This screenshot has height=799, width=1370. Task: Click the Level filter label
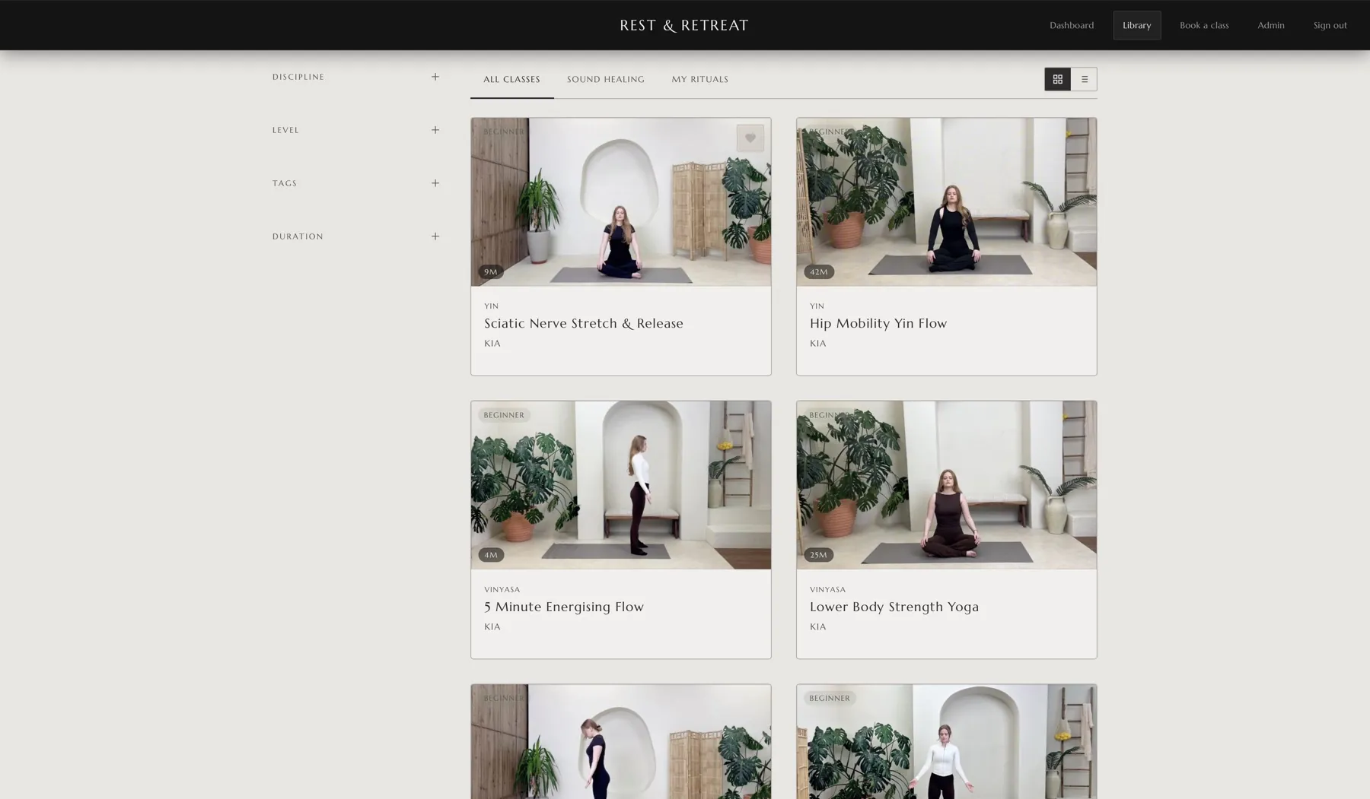click(285, 130)
